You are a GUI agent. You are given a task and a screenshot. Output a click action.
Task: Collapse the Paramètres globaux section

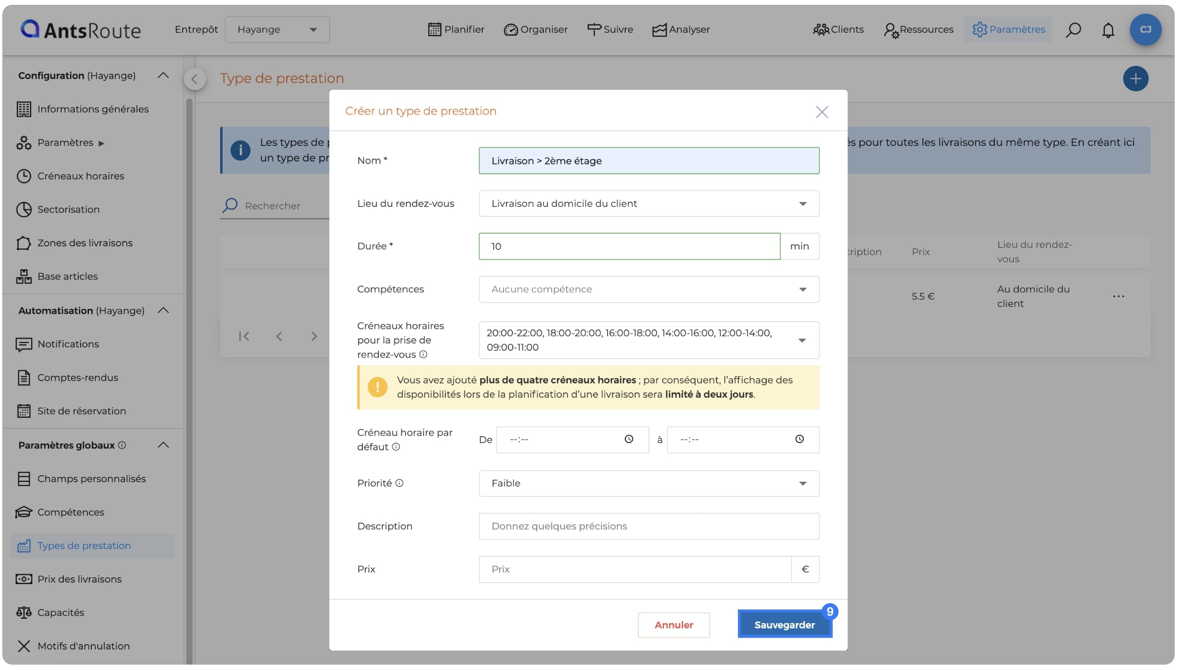[163, 446]
